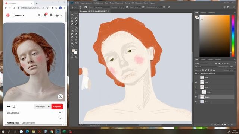Toggle Quick Mask mode icon
This screenshot has width=239, height=134.
coord(72,57)
